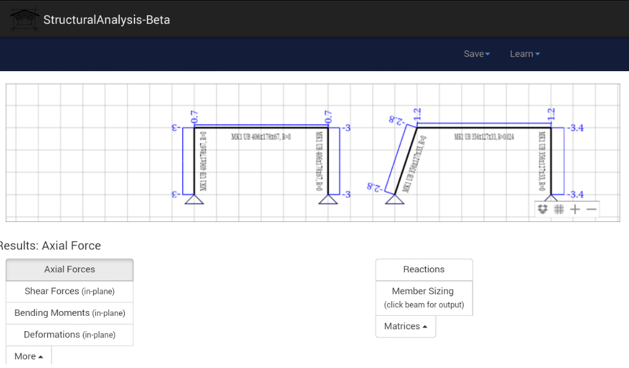Click the '-2.8' value at top of inclined column
Screen dimensions: 629x368
397,121
